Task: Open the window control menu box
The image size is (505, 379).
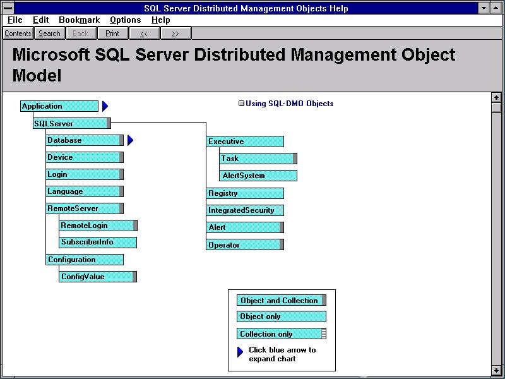Action: coord(8,8)
